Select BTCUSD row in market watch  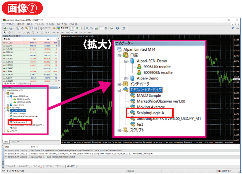pyautogui.click(x=30, y=43)
